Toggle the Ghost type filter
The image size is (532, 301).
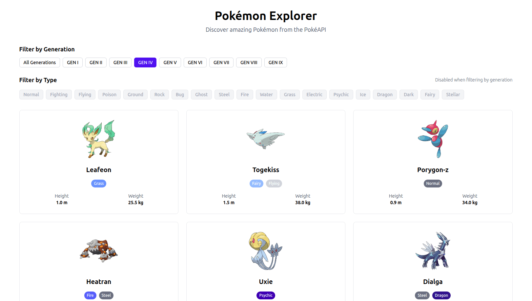point(201,94)
